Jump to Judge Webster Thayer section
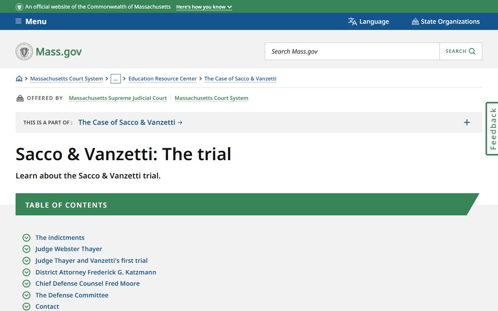Image resolution: width=498 pixels, height=311 pixels. pos(69,249)
